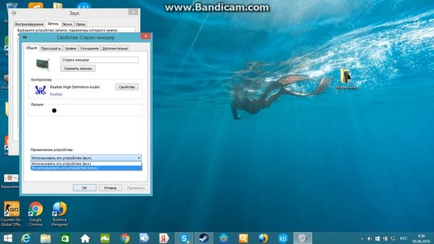Open Войти в Интернет desktop shortcut

coord(60,213)
